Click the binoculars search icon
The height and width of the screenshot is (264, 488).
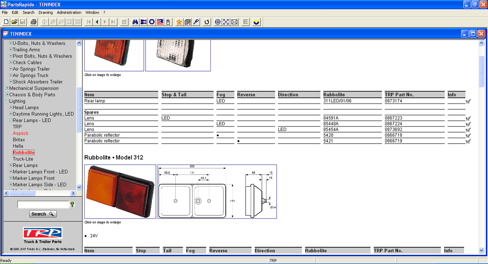click(135, 22)
